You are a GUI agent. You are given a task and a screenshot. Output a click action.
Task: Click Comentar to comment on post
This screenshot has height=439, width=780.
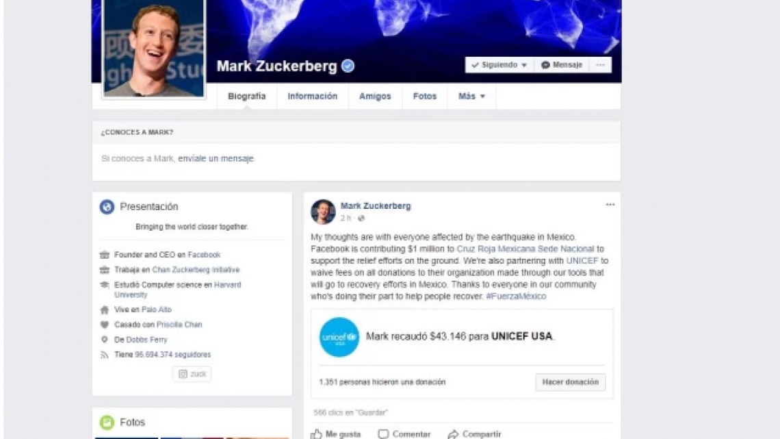coord(404,434)
